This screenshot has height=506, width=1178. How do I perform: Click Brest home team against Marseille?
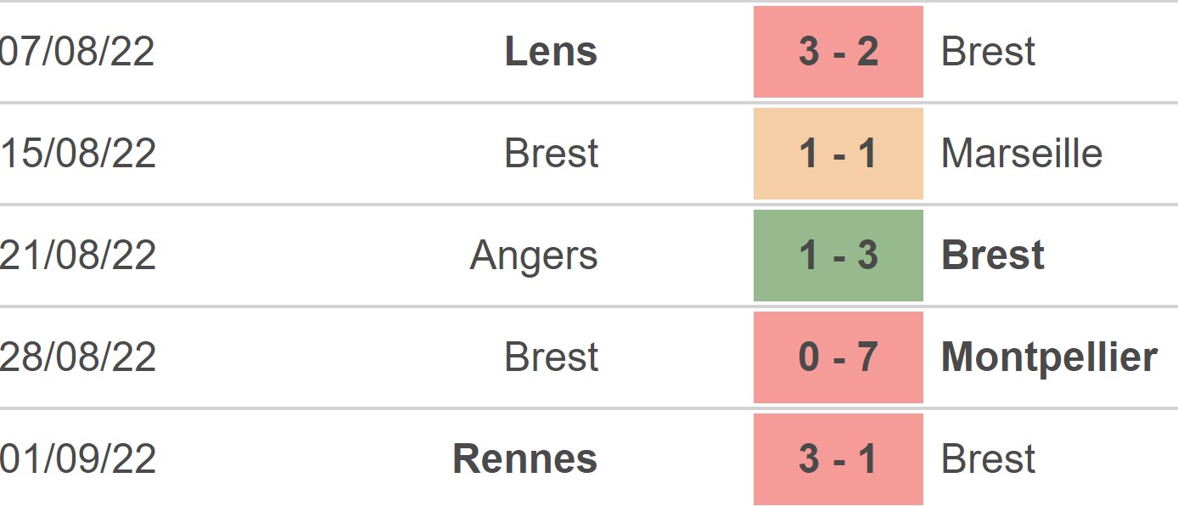(551, 154)
